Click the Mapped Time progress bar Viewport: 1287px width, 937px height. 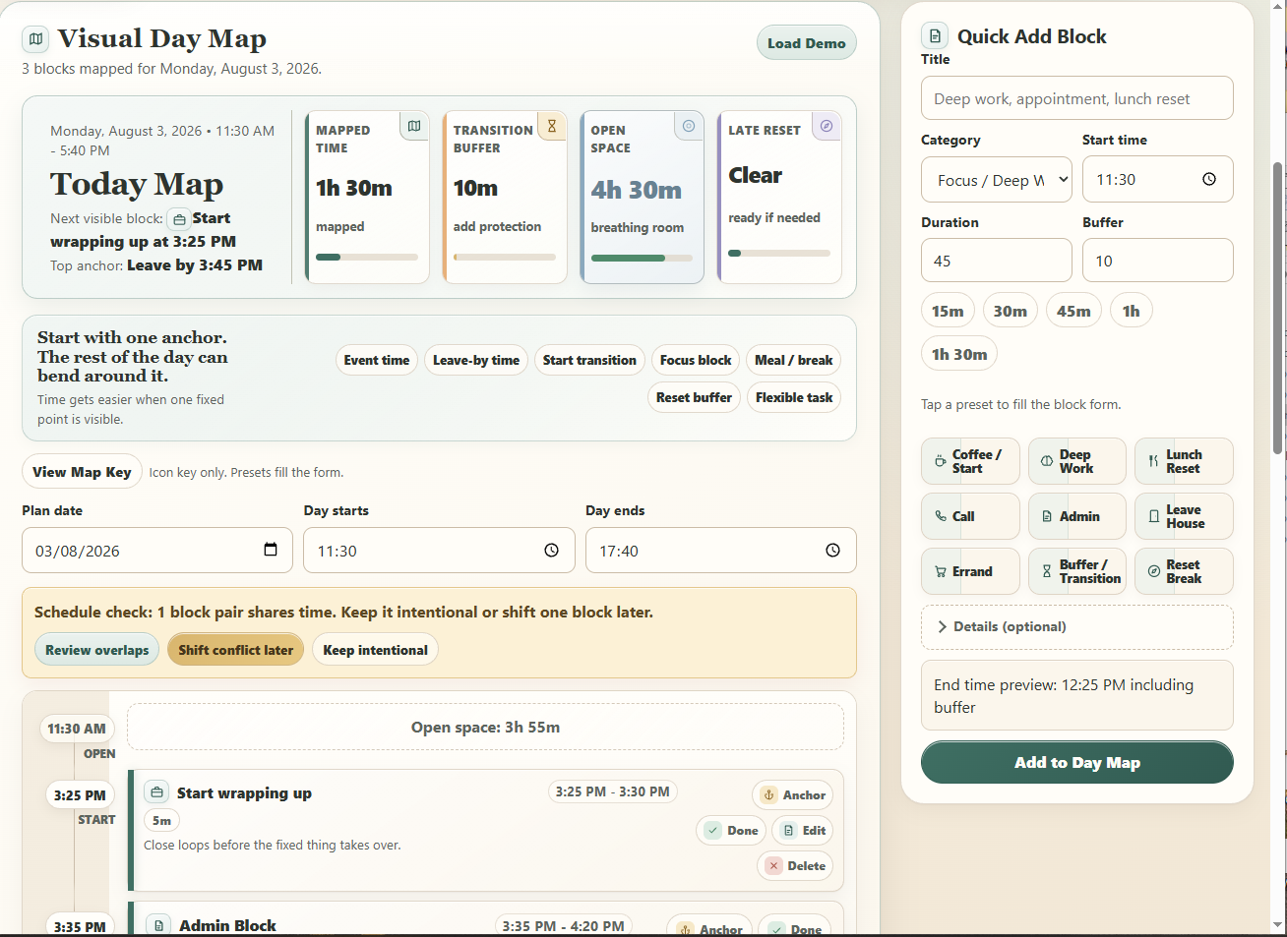pyautogui.click(x=367, y=257)
